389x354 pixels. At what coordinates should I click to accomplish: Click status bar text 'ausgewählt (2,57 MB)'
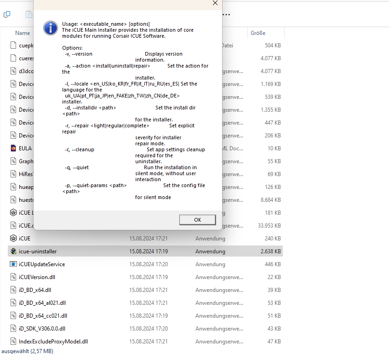click(27, 351)
